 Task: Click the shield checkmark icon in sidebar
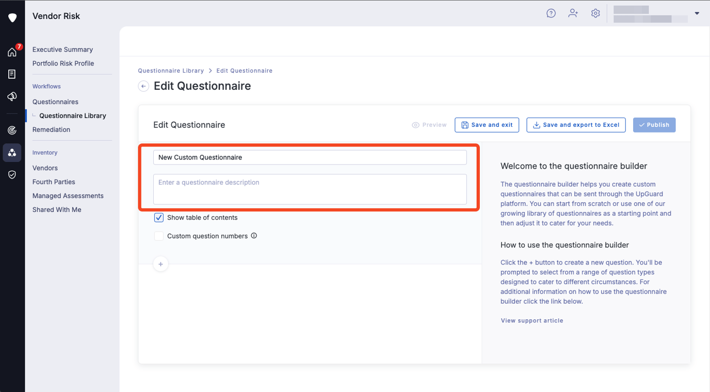pyautogui.click(x=12, y=174)
